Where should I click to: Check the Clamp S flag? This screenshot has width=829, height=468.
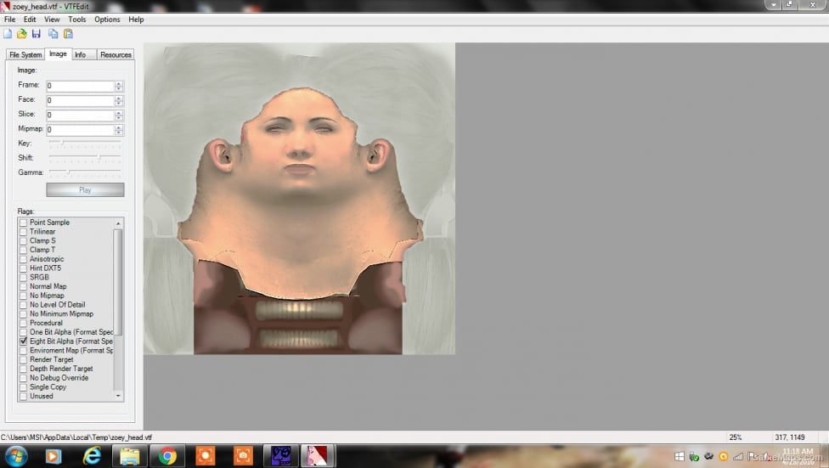pyautogui.click(x=23, y=241)
